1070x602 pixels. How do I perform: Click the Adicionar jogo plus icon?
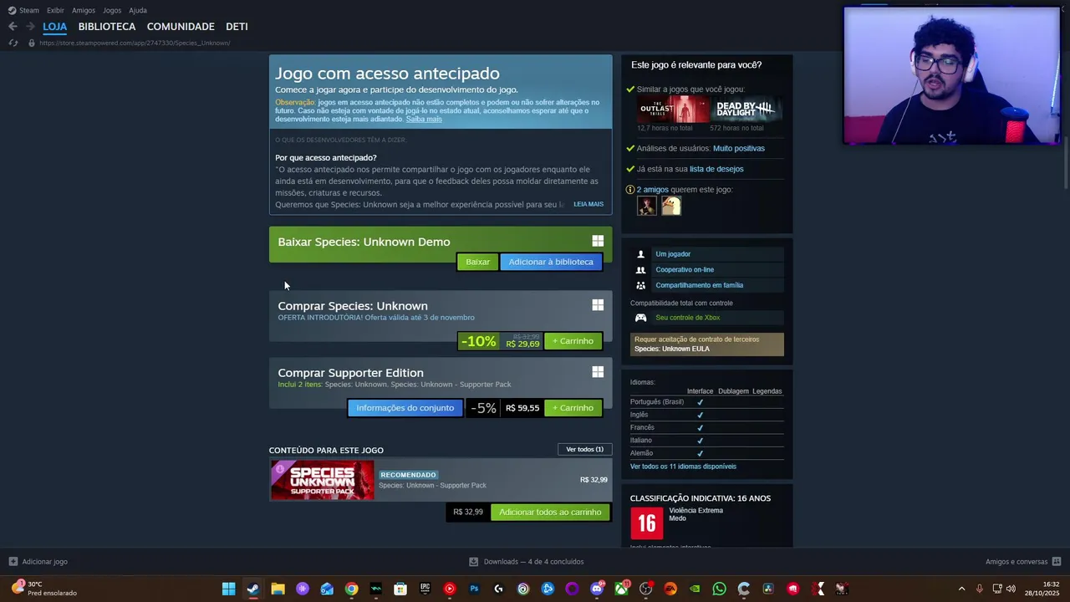click(x=13, y=562)
